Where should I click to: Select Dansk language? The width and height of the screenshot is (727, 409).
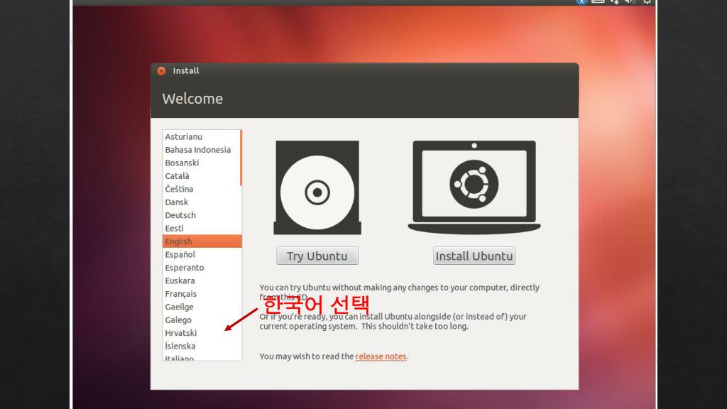coord(201,202)
